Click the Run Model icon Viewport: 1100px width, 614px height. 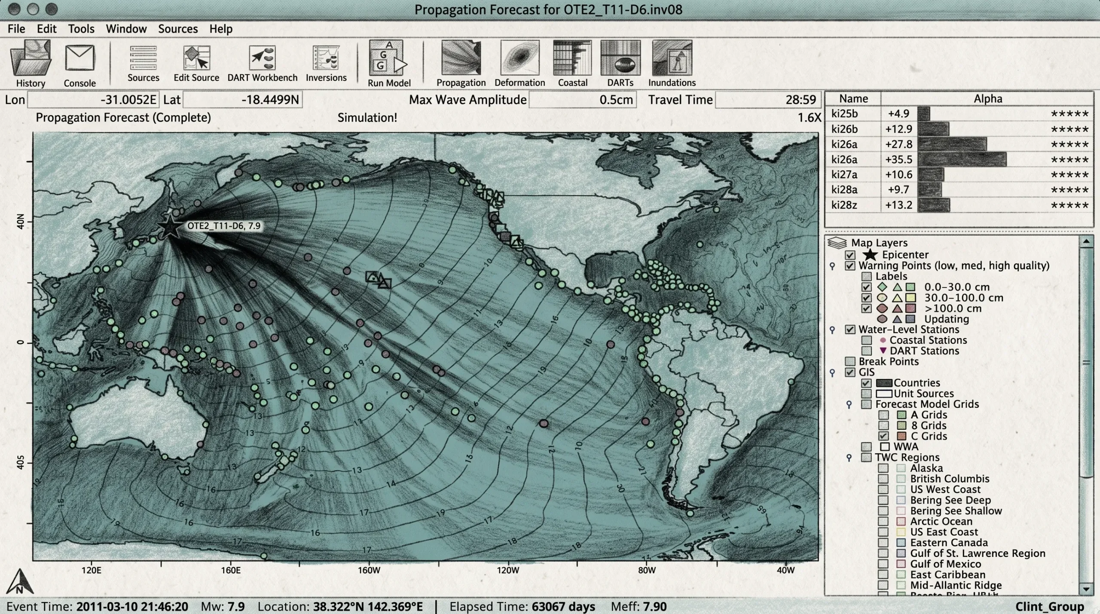click(x=389, y=58)
